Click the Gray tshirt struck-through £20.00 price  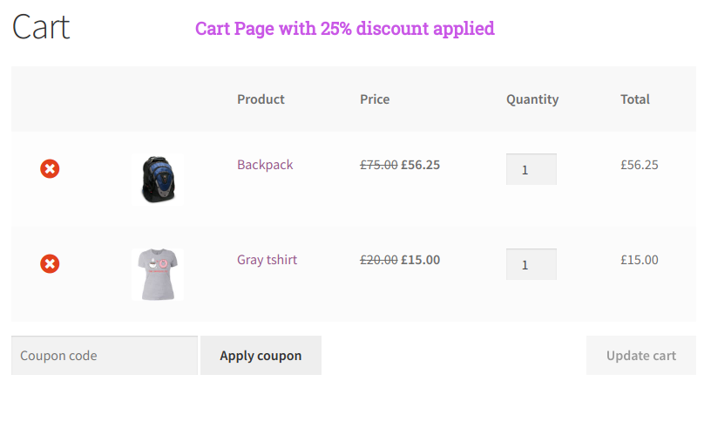[379, 260]
